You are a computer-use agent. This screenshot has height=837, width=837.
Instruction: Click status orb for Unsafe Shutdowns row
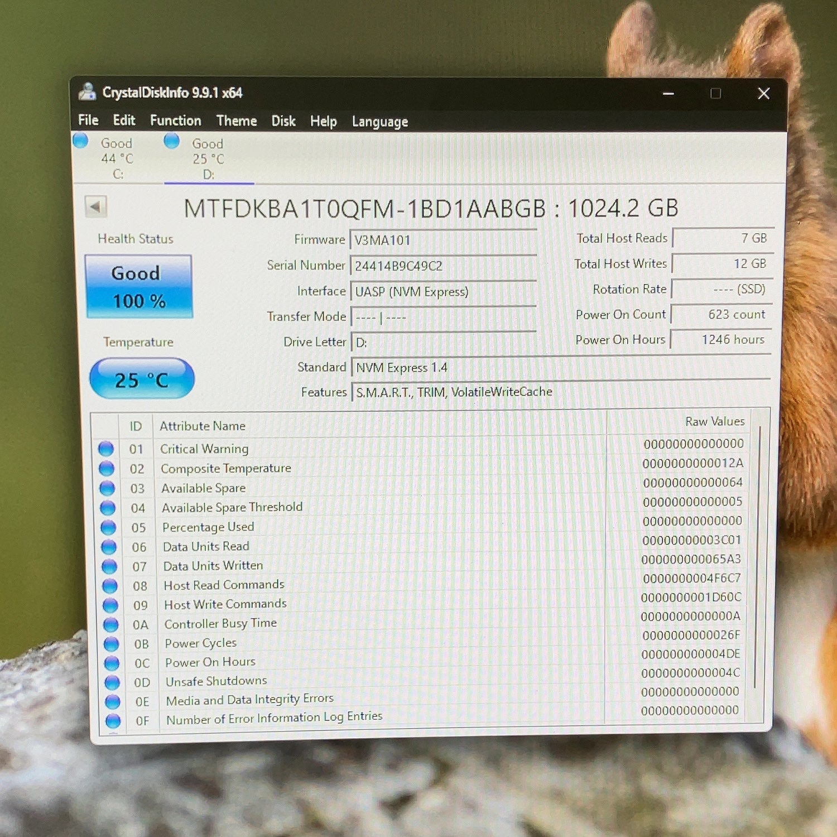112,682
